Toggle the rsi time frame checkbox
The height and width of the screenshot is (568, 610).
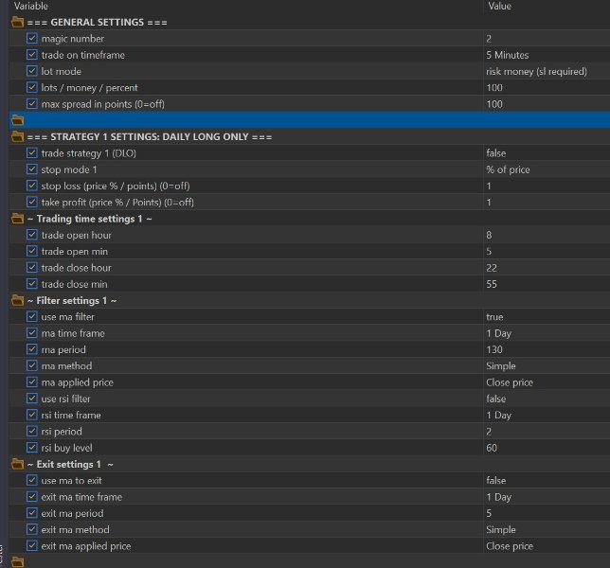coord(32,415)
